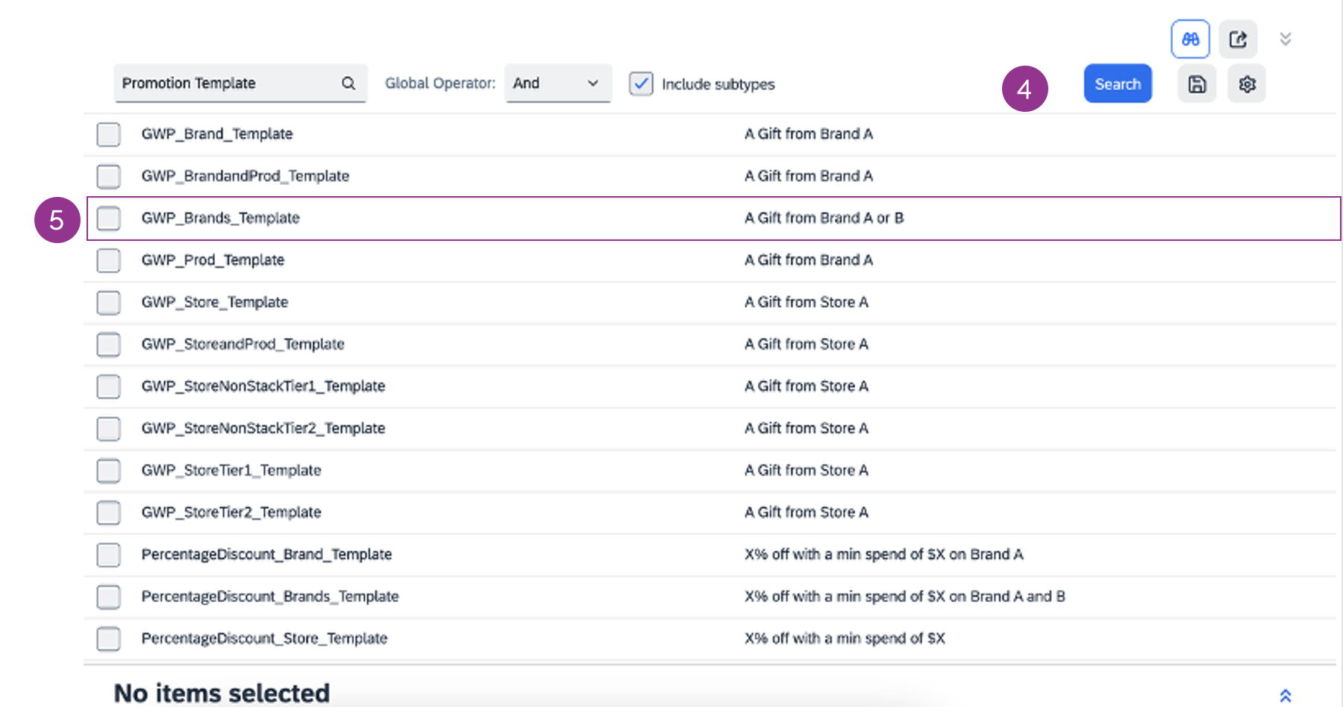
Task: Open the search settings gear icon
Action: pyautogui.click(x=1247, y=84)
